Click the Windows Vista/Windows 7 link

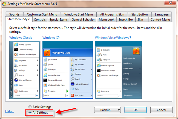pos(113,38)
